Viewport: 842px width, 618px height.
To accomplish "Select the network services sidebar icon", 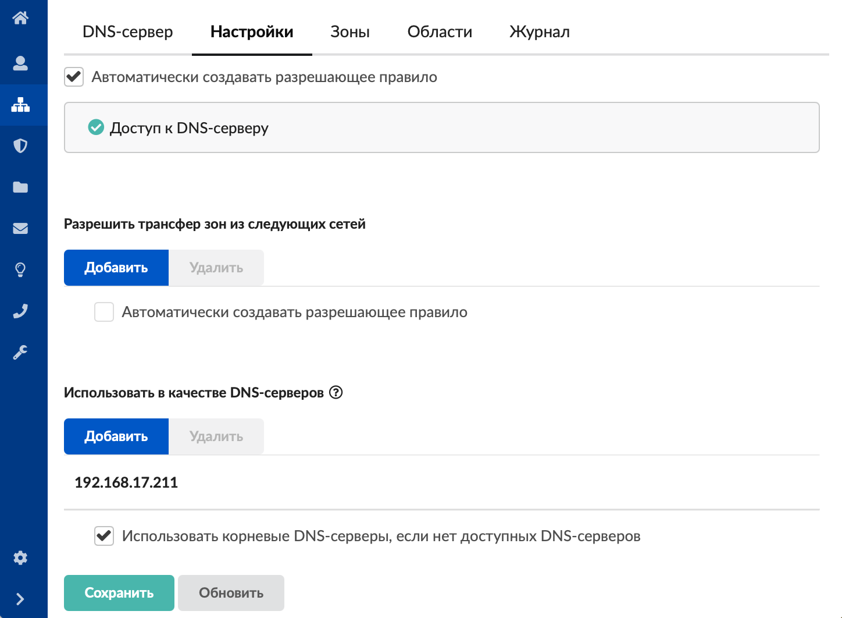I will (x=20, y=105).
